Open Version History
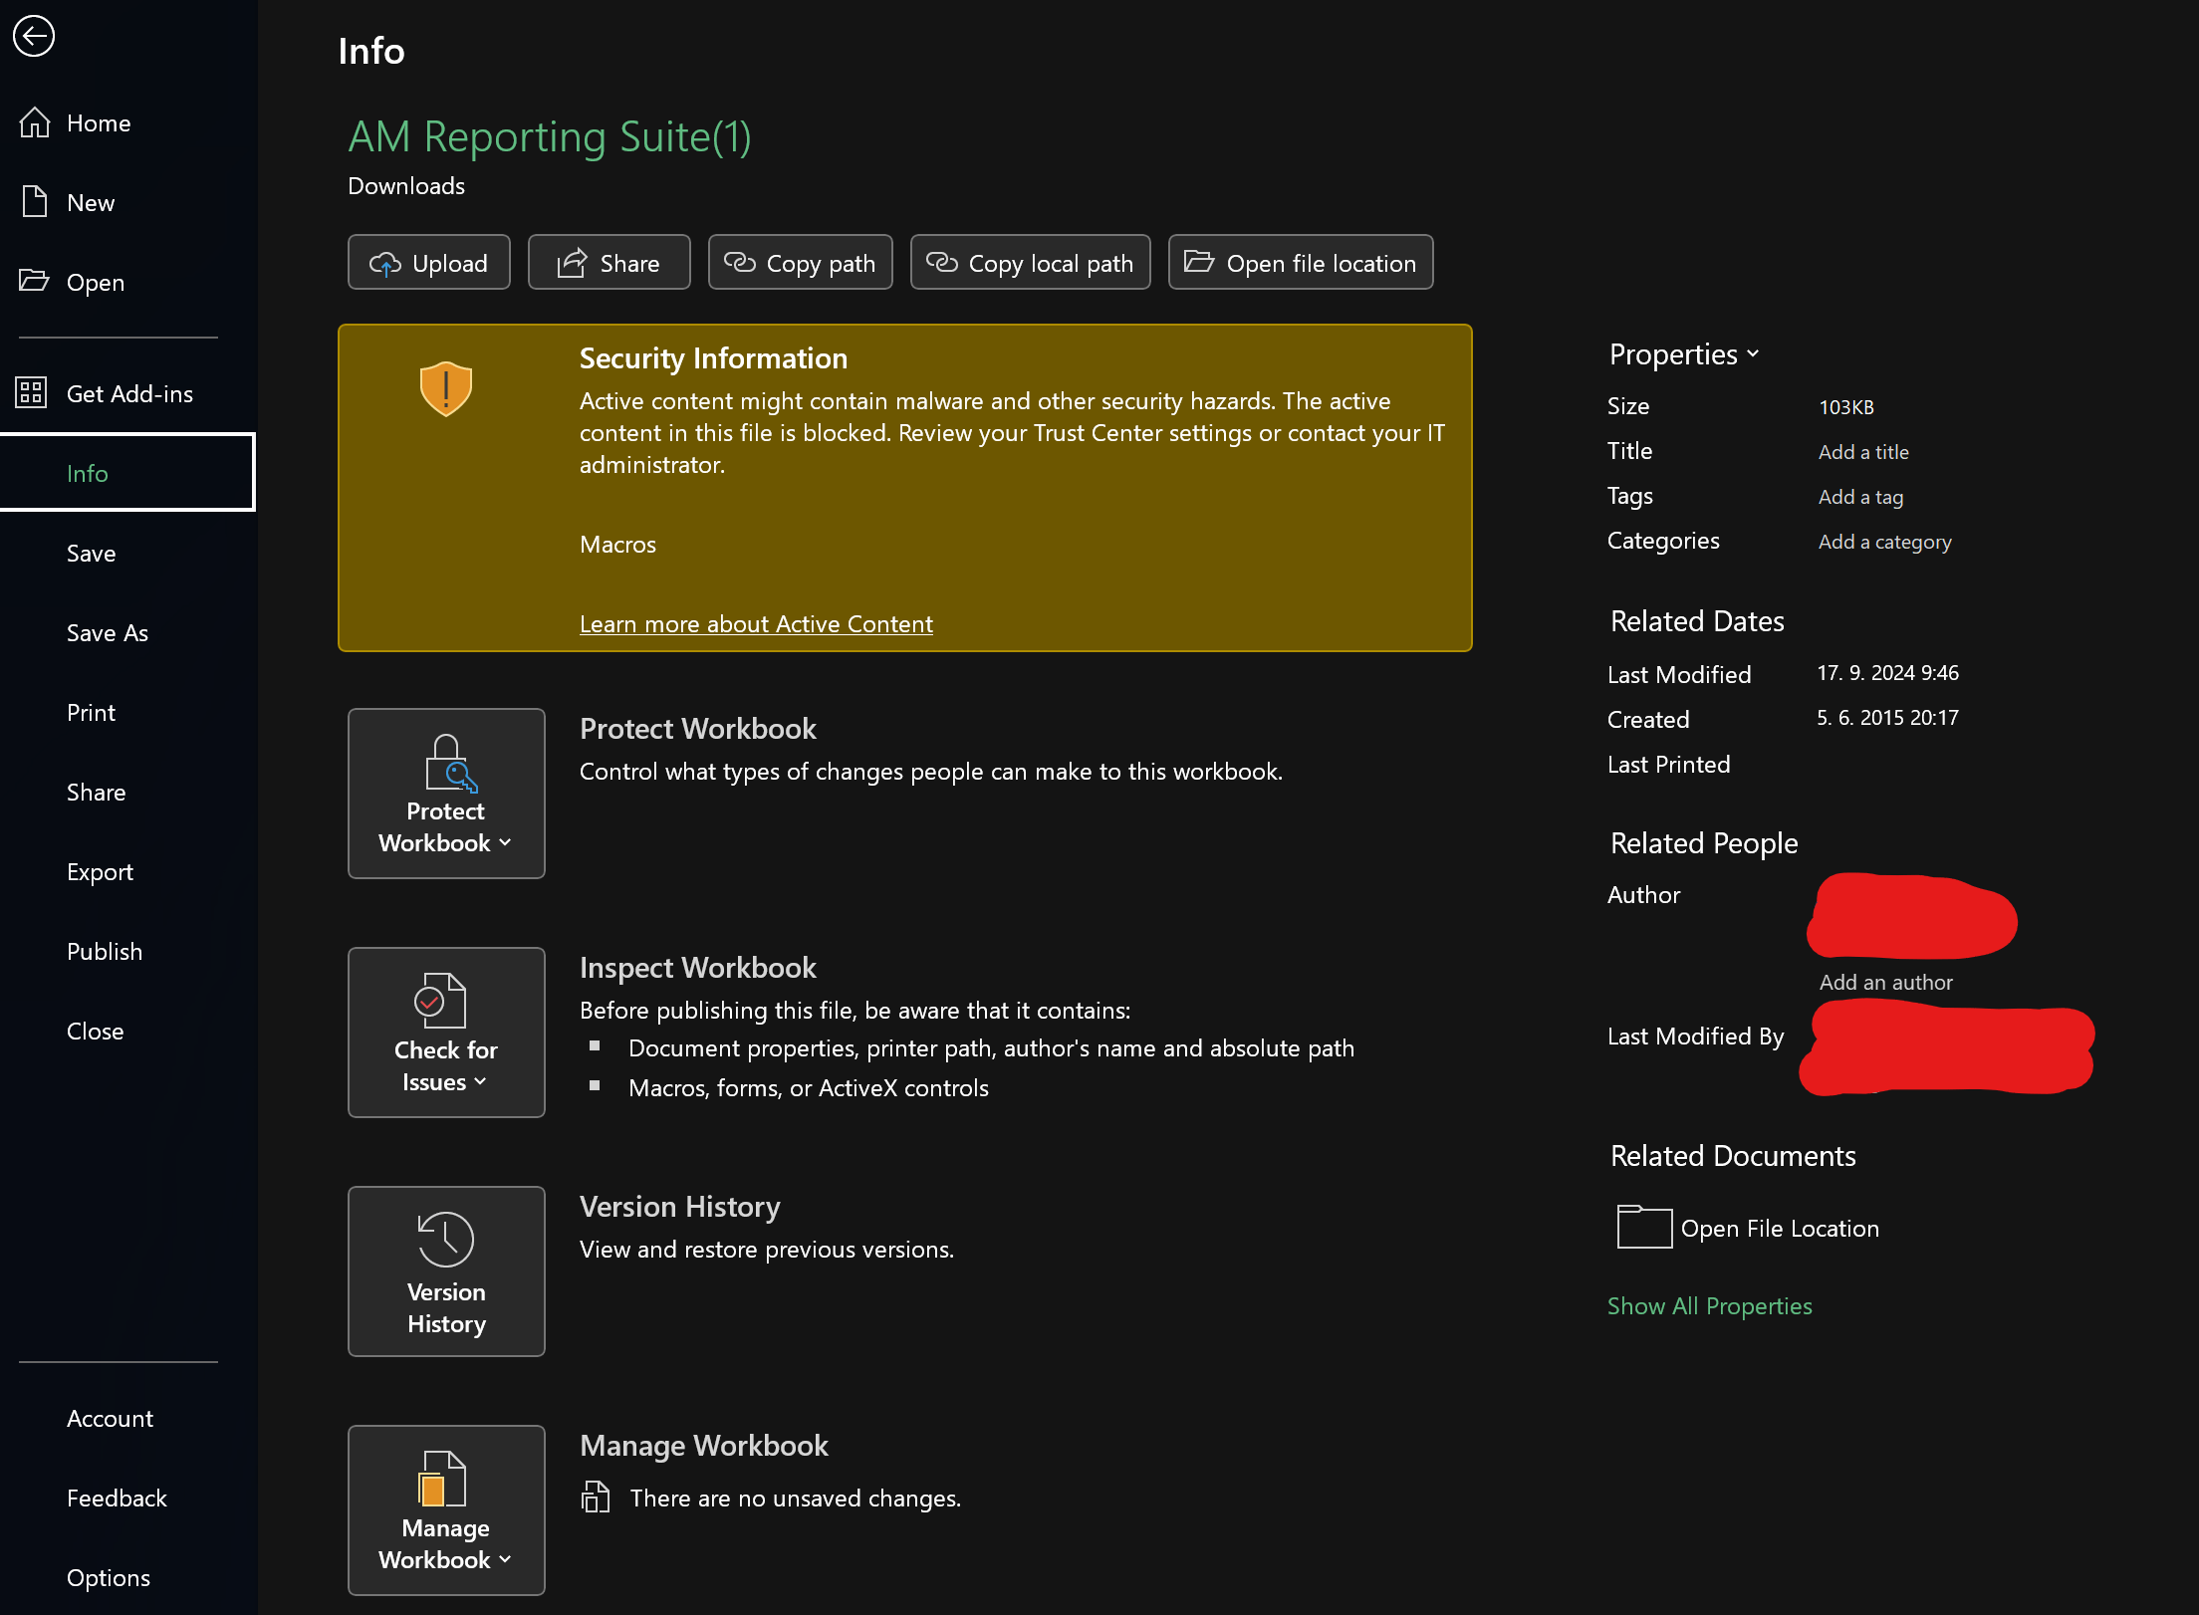The height and width of the screenshot is (1615, 2199). coord(446,1271)
